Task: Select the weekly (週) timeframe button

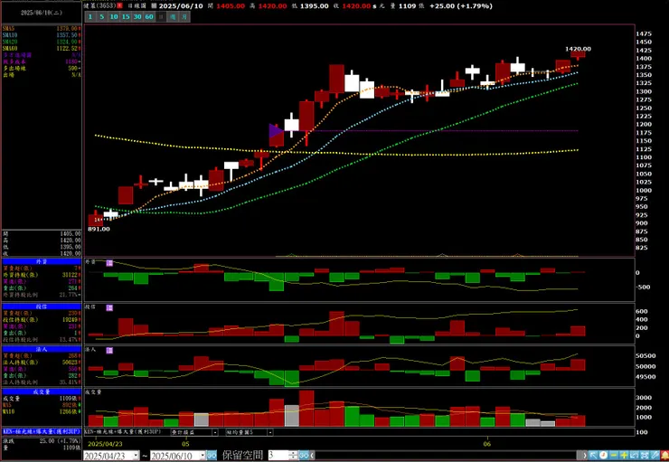Action: coord(173,16)
